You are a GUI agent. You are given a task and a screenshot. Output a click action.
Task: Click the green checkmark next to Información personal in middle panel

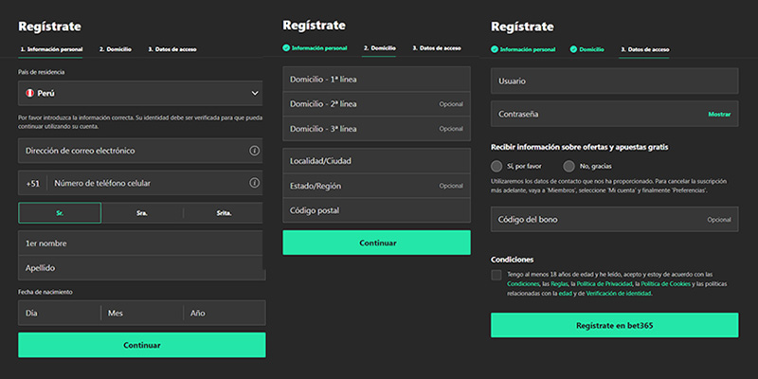[x=286, y=48]
